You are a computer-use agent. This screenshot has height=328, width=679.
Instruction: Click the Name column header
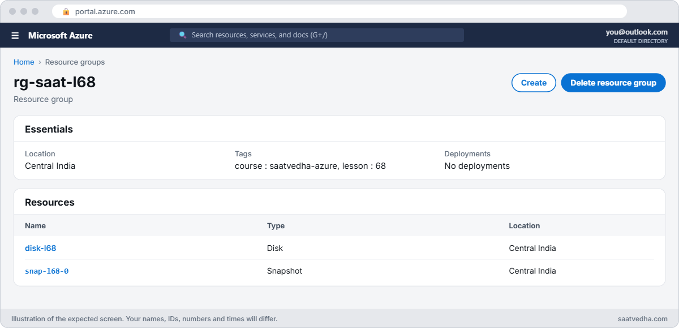click(x=35, y=225)
